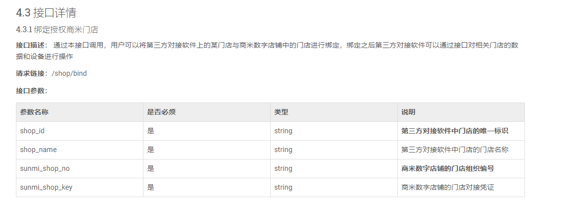Click the 接口参数 label
The image size is (579, 209).
pyautogui.click(x=32, y=91)
